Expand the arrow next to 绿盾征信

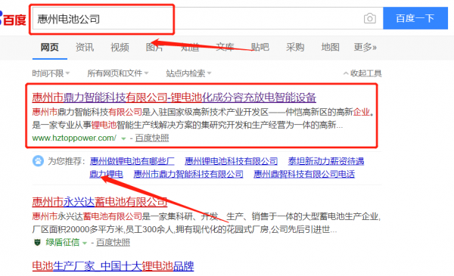(85, 243)
